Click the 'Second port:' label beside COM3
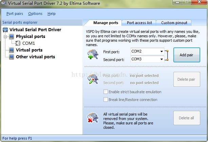Viewport: 208px width, 142px height. pyautogui.click(x=114, y=60)
